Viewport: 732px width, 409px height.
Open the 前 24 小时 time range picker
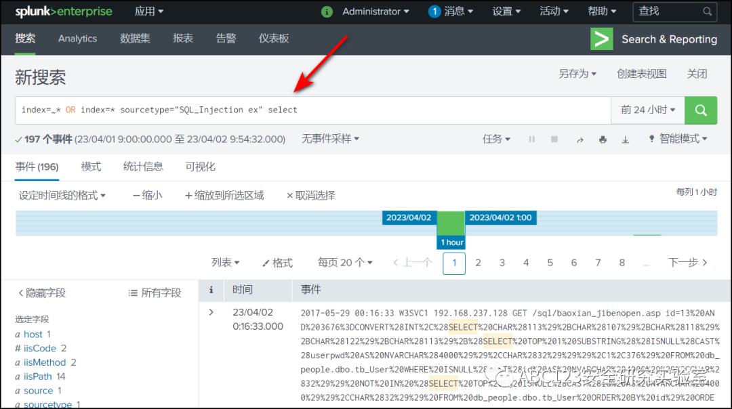coord(648,110)
